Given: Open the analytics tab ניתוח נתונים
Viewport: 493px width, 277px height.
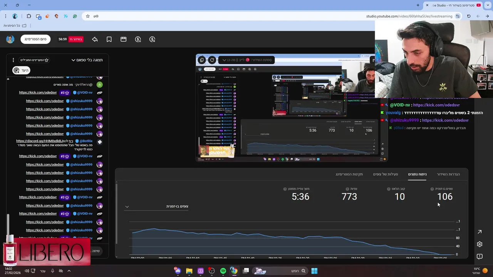Looking at the screenshot, I should [x=417, y=174].
